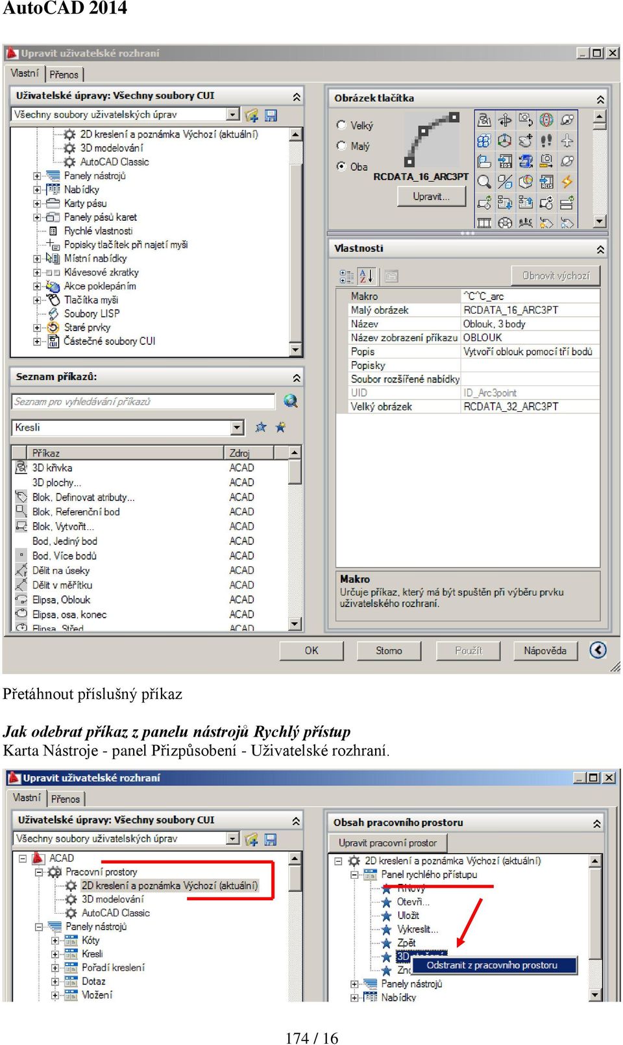Select the Oba radio button
The height and width of the screenshot is (1045, 623).
pos(341,166)
